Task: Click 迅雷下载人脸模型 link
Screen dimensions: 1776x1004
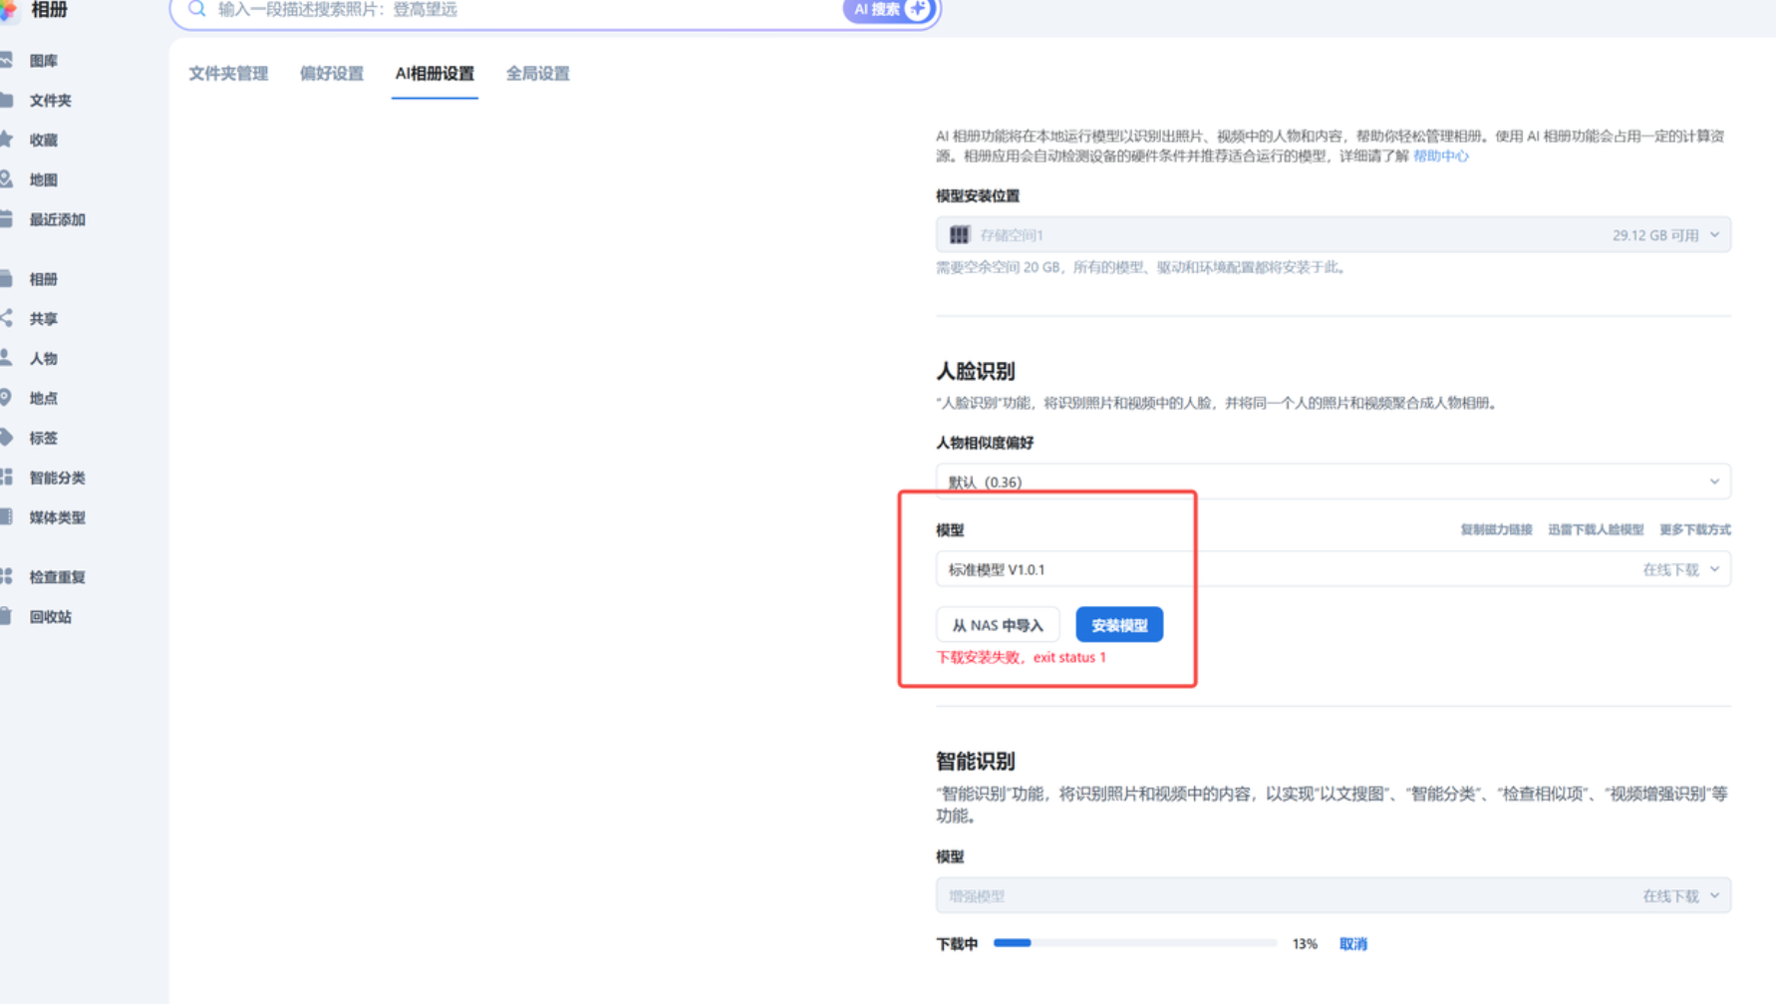Action: (x=1596, y=530)
